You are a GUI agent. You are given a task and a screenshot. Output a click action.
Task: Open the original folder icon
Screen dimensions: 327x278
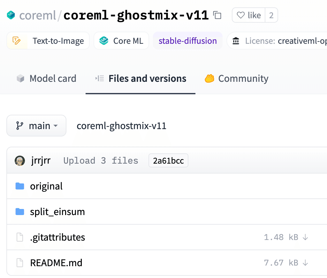point(20,186)
